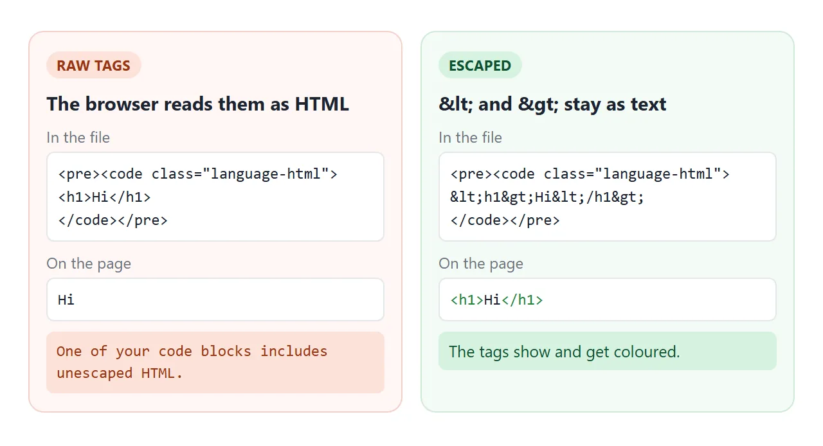This screenshot has height=446, width=823.
Task: Click 'On the page' label in the ESCAPED card
Action: 481,263
